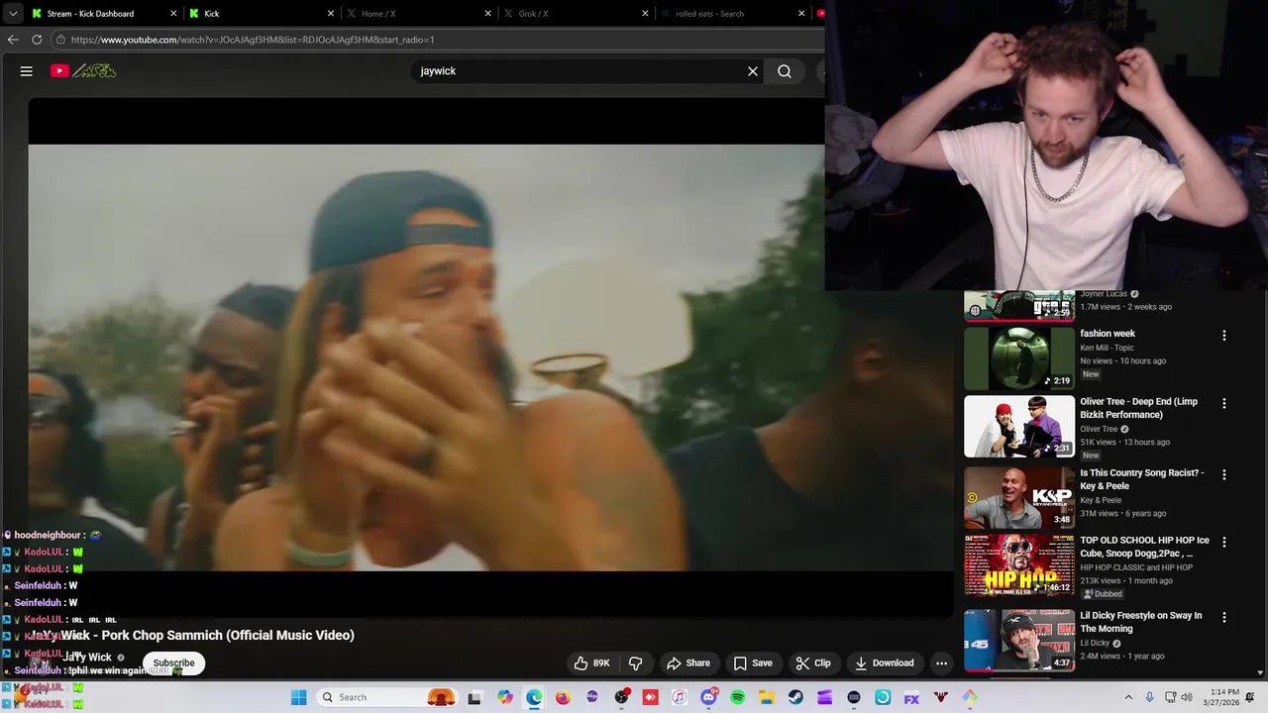
Task: Close the Stream - Kick Dashboard tab
Action: [x=173, y=14]
